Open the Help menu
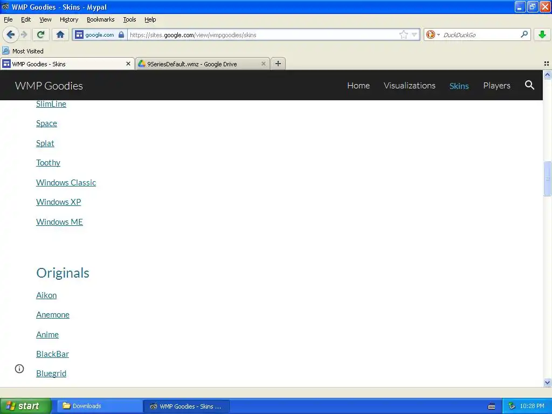This screenshot has height=414, width=552. 150,19
